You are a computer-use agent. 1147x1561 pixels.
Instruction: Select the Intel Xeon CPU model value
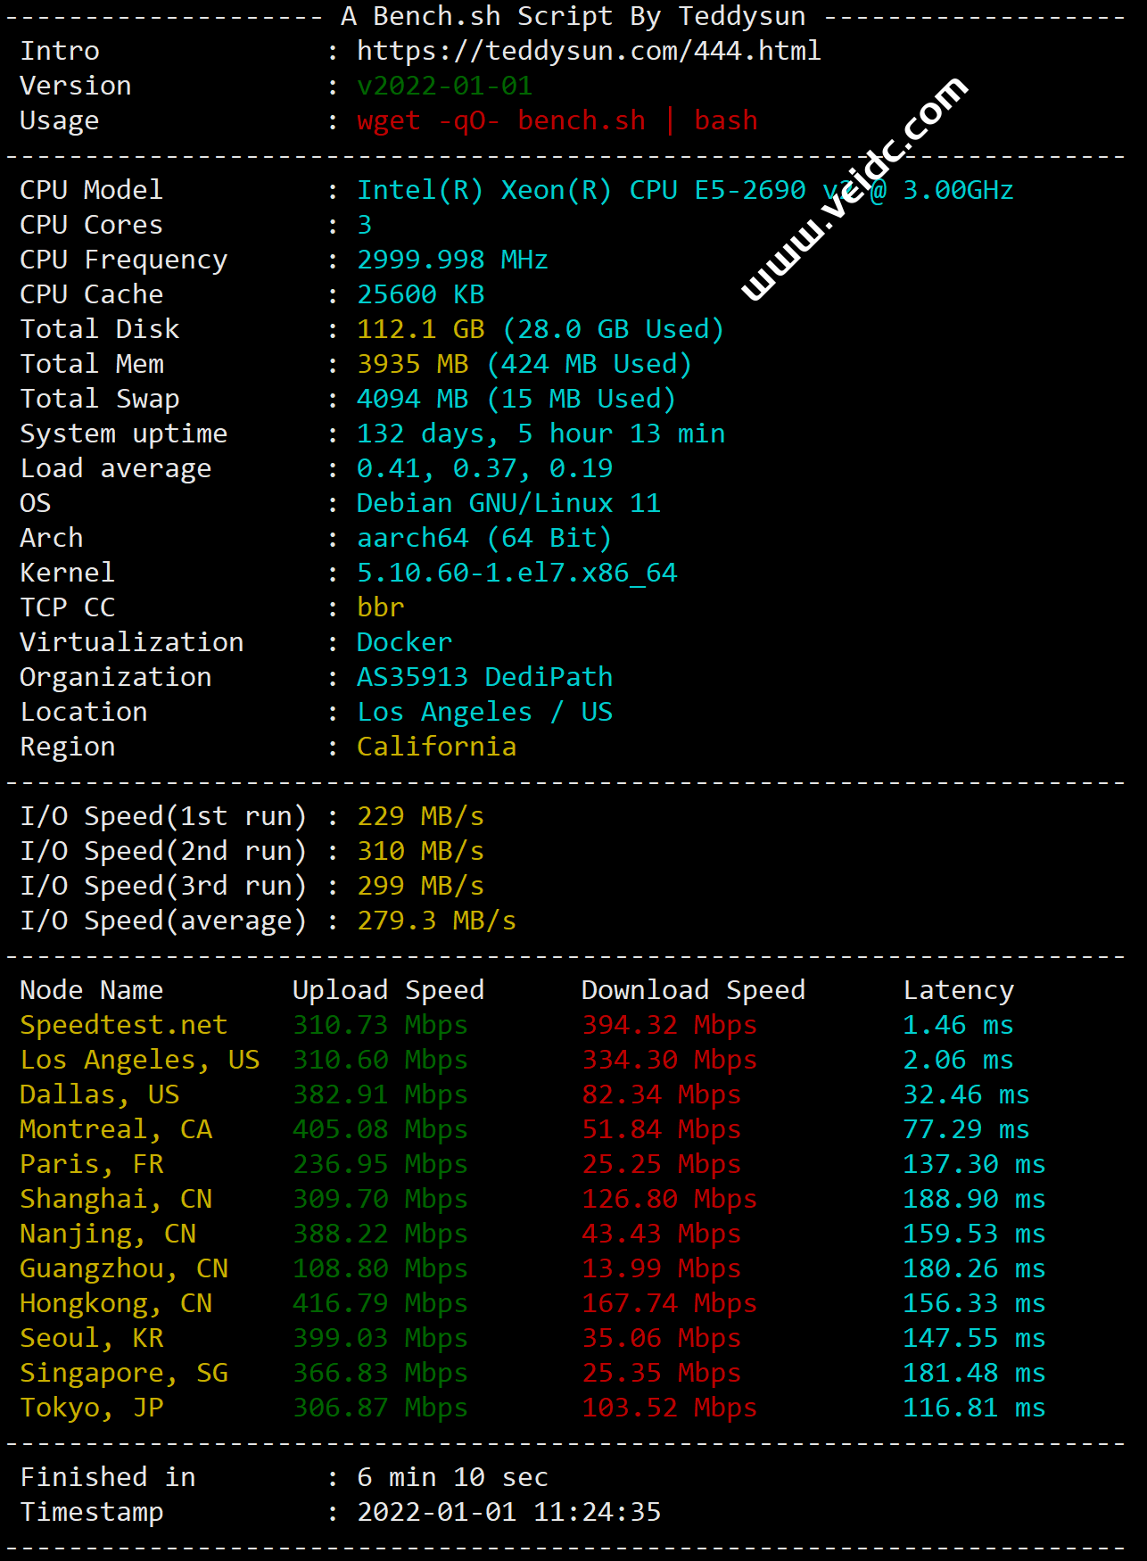coord(580,190)
